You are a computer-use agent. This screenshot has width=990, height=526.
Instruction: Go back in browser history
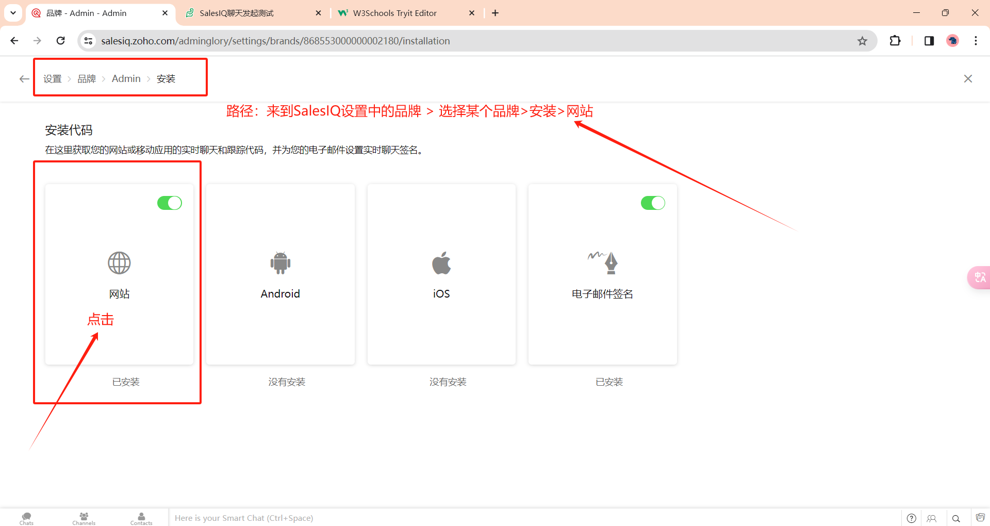pos(14,41)
